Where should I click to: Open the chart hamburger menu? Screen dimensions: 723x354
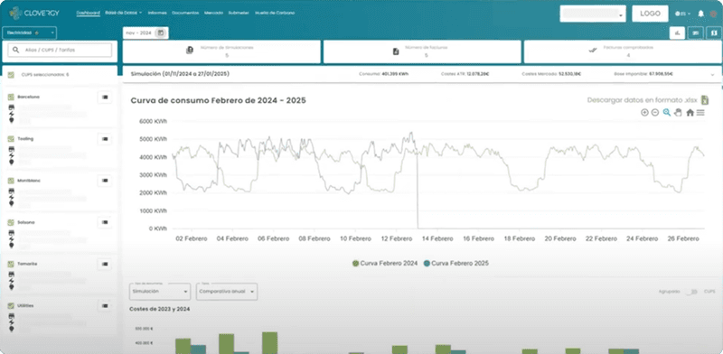point(700,113)
